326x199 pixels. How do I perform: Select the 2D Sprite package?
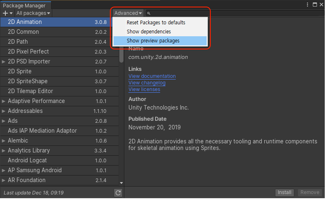(x=59, y=71)
